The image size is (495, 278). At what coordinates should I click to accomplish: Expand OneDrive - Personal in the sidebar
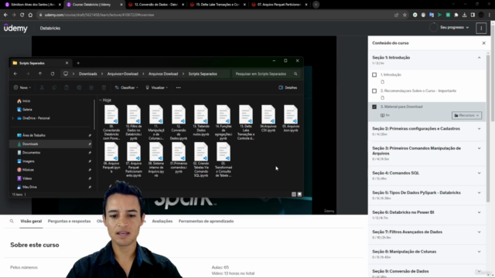(12, 118)
